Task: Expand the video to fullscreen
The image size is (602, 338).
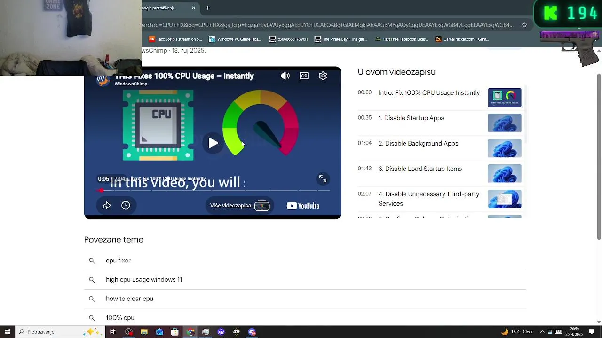Action: 323,178
